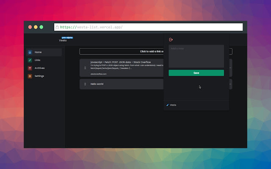Click drag handle on Hello world card
The image size is (271, 169).
pyautogui.click(x=85, y=84)
